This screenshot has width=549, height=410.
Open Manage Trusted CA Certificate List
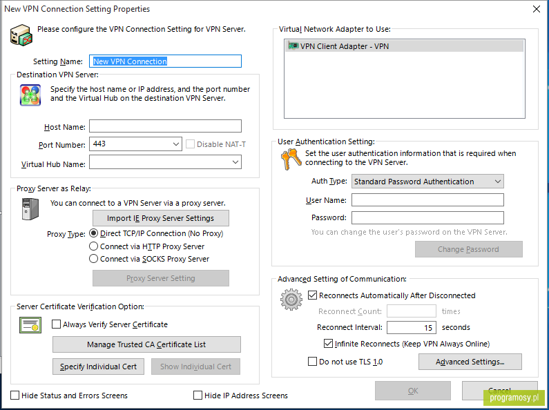click(x=146, y=344)
